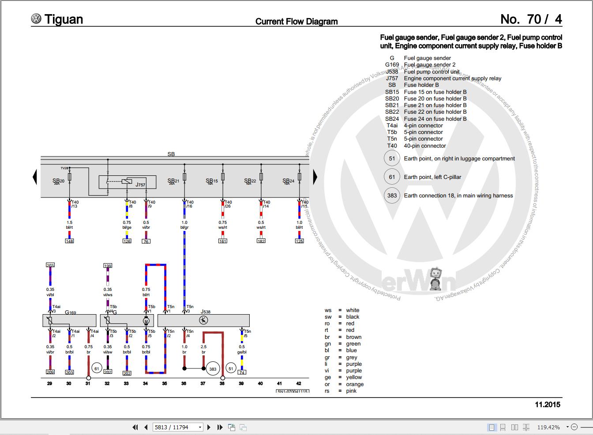Click the 119.42% zoom value
Screen dimensions: 593x435
pyautogui.click(x=548, y=427)
